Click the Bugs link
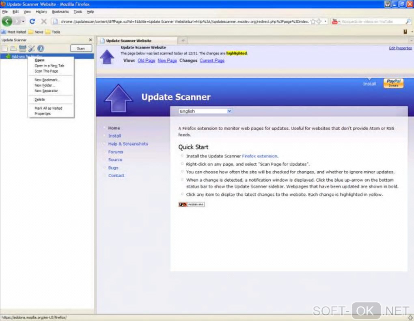This screenshot has height=321, width=414. 113,168
